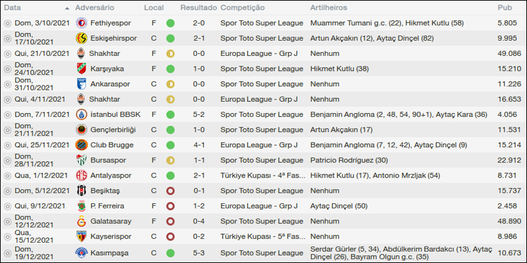Select the row marker for 25/11/2021 match

point(7,145)
